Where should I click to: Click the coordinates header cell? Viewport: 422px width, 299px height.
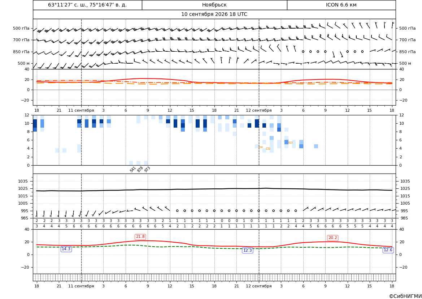click(x=87, y=5)
